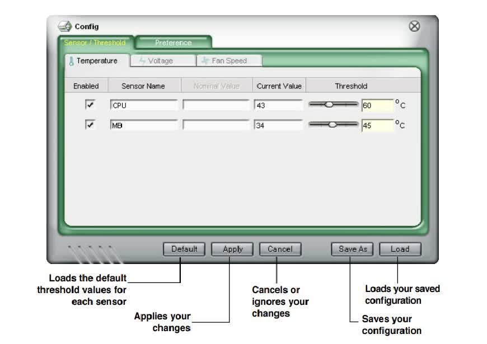Click the Default button

[x=184, y=249]
